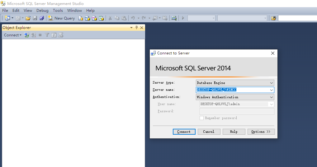This screenshot has width=317, height=167.
Task: Click the Copy icon in toolbar
Action: pyautogui.click(x=117, y=18)
